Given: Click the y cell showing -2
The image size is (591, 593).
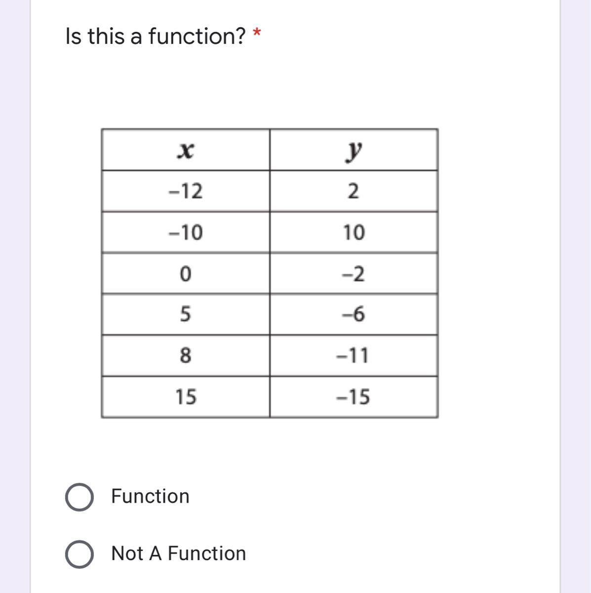Looking at the screenshot, I should (354, 273).
